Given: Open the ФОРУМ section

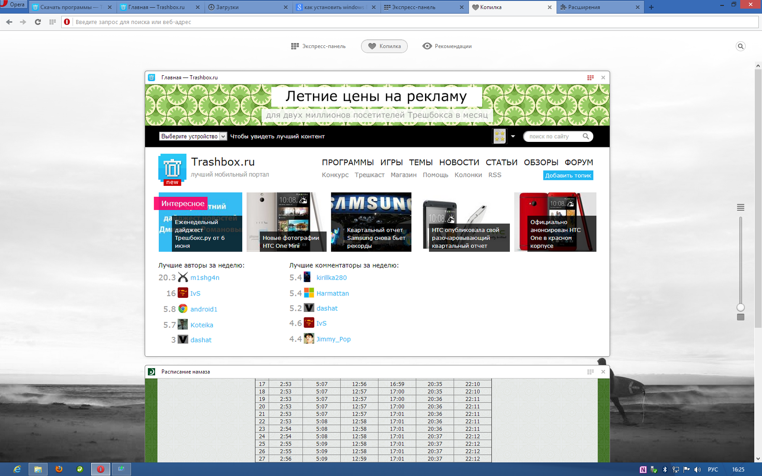Looking at the screenshot, I should (579, 162).
